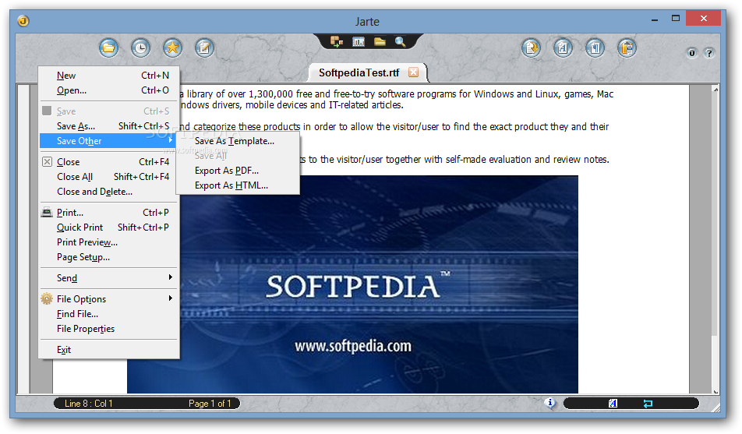
Task: Open File Properties menu entry
Action: 110,329
